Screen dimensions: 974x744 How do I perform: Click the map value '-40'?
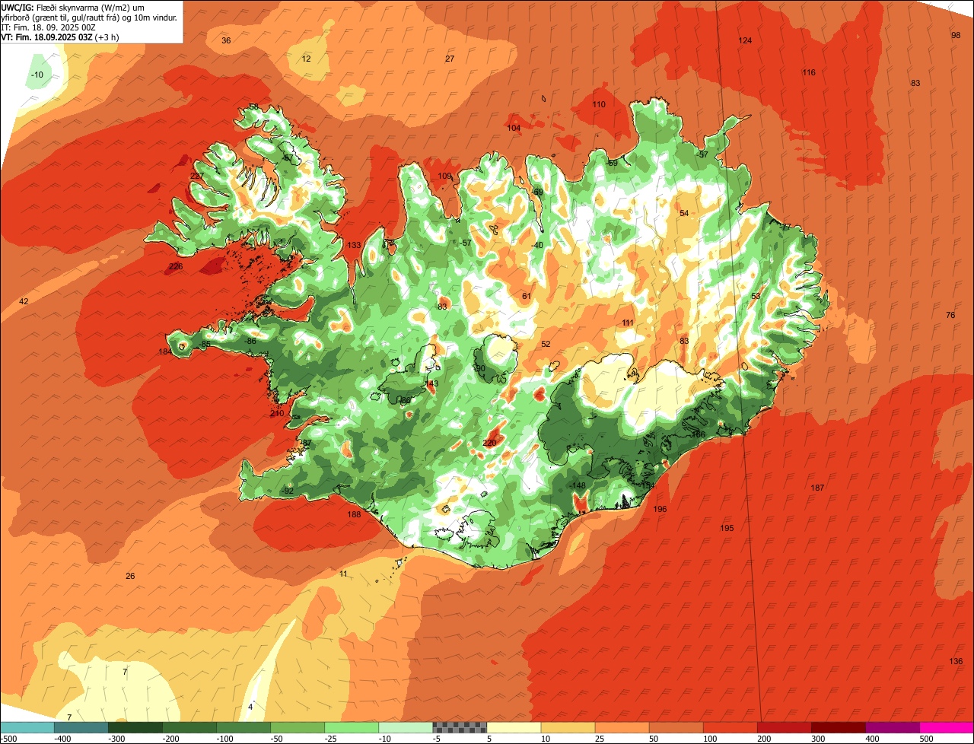click(x=537, y=245)
